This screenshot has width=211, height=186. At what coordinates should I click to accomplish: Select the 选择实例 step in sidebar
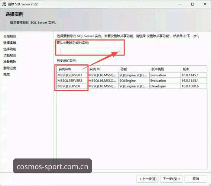[10, 43]
